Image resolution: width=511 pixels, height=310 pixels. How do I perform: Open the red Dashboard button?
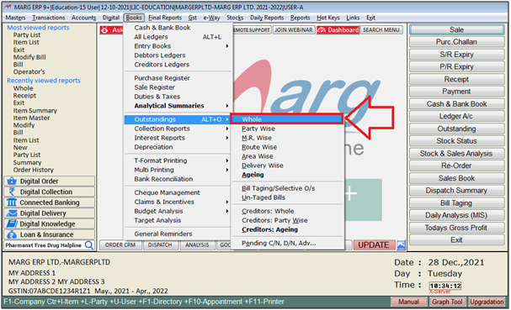[338, 30]
